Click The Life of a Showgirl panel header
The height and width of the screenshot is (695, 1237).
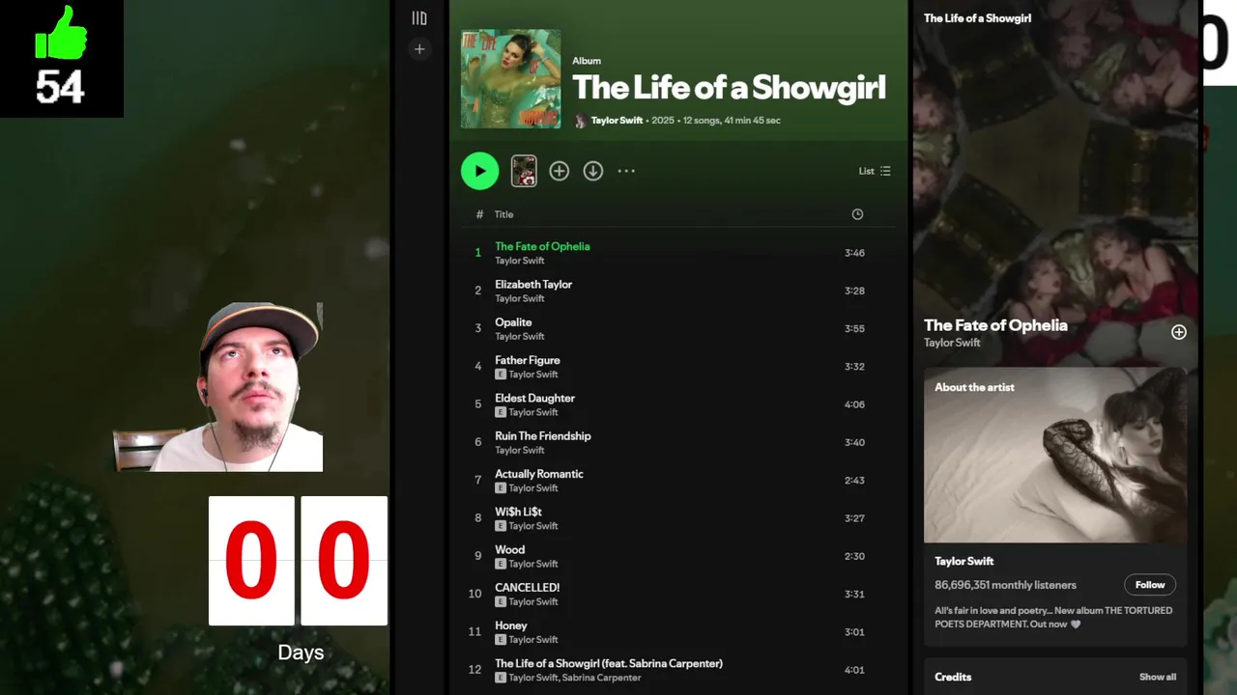[x=977, y=18]
